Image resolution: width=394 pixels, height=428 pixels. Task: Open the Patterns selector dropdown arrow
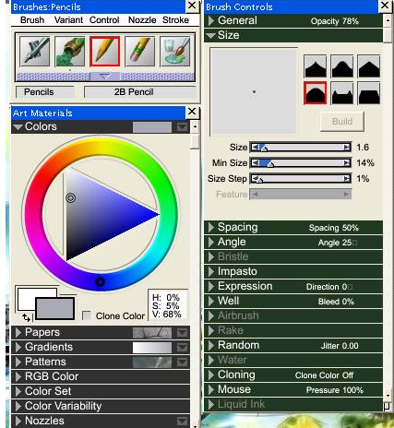pyautogui.click(x=182, y=363)
